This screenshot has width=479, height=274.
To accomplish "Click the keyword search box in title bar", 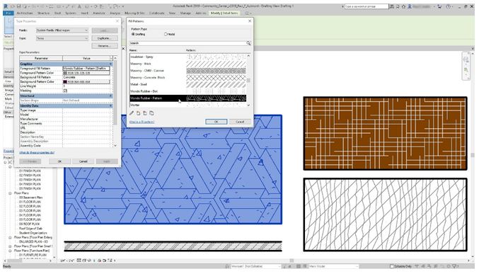I will tap(367, 6).
